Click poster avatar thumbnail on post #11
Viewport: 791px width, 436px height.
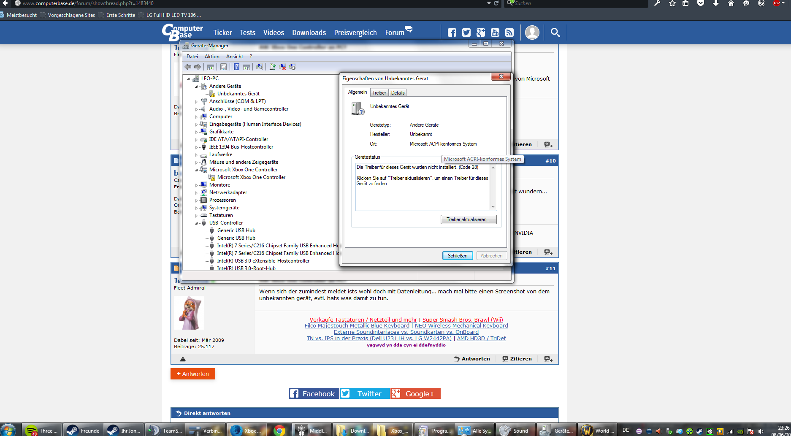pyautogui.click(x=189, y=312)
